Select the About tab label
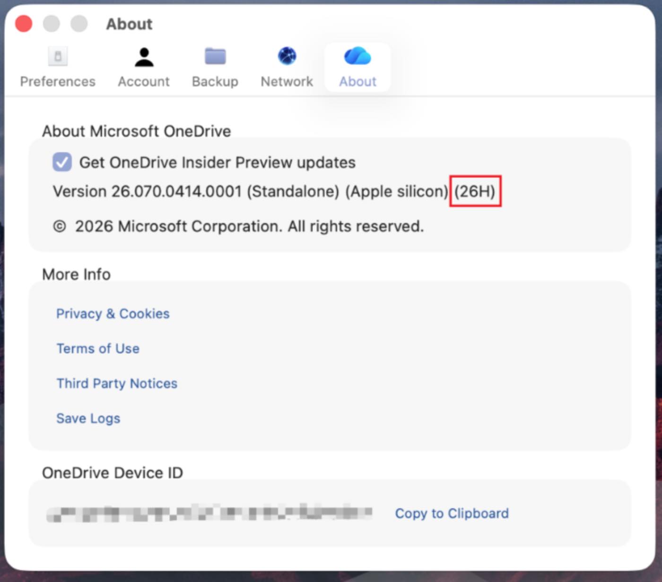This screenshot has width=662, height=582. 357,82
